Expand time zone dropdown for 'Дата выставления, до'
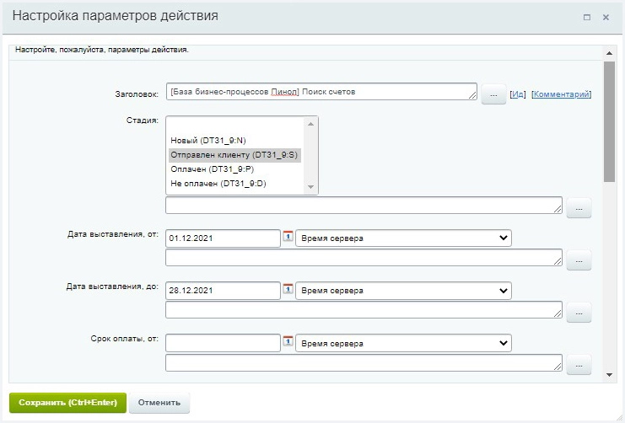625x423 pixels. (403, 291)
